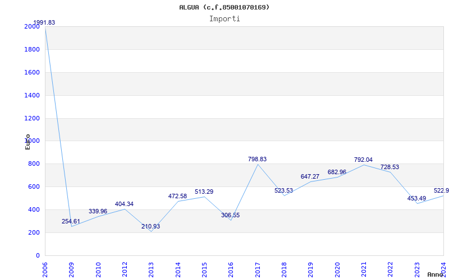The height and width of the screenshot is (280, 449).
Task: Select the 728.53 value label
Action: click(390, 167)
